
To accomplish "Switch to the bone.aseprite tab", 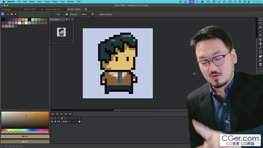I will (x=53, y=9).
